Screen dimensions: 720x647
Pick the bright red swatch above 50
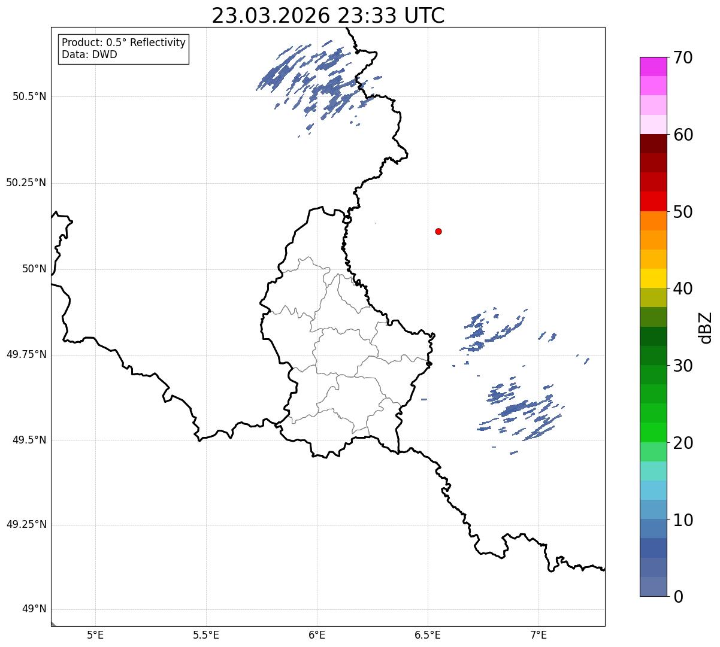[x=653, y=201]
